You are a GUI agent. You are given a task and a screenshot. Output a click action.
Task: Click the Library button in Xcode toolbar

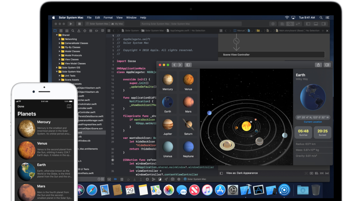tap(273, 24)
